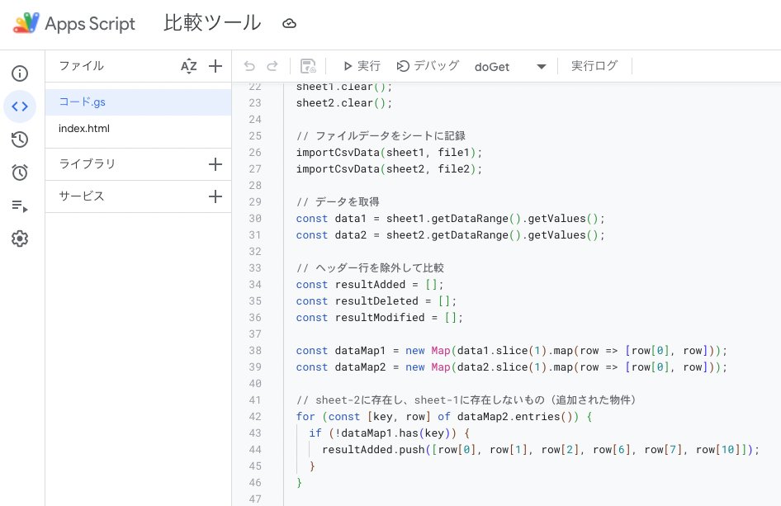Add a new file with plus icon
Image resolution: width=781 pixels, height=506 pixels.
(215, 66)
